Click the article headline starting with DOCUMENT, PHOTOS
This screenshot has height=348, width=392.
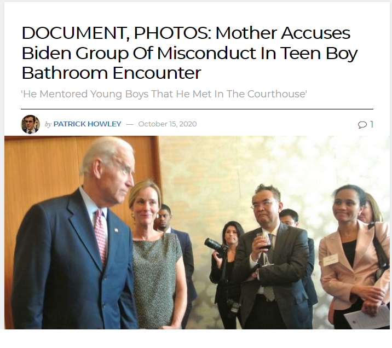point(189,53)
